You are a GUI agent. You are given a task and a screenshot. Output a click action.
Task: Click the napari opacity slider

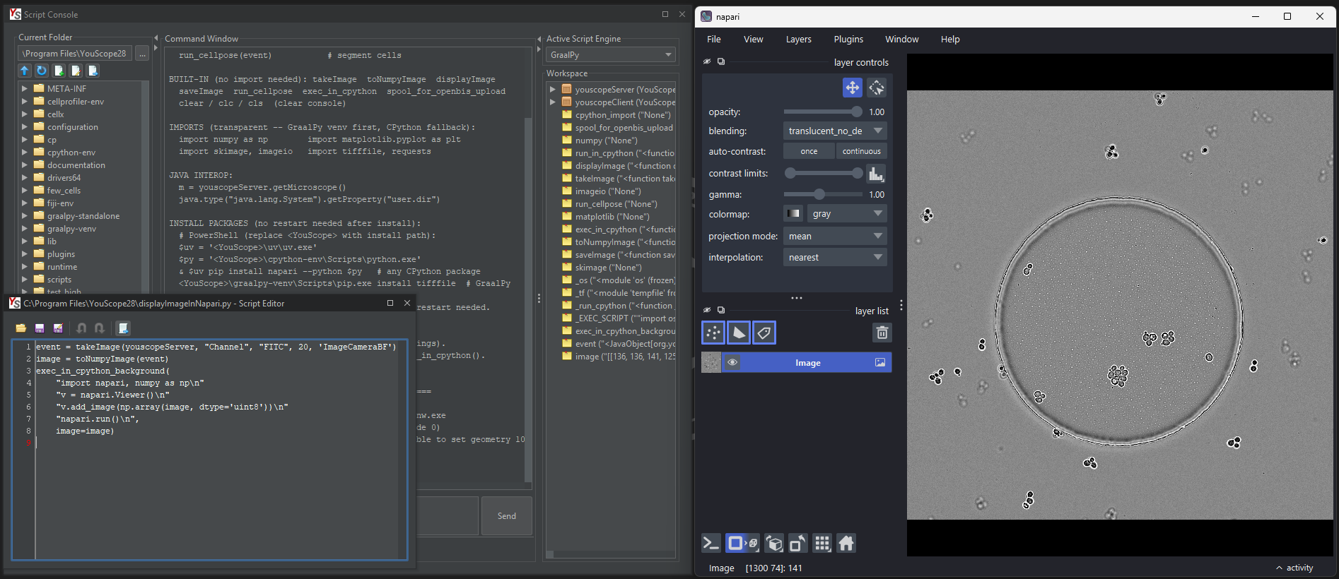coord(823,112)
